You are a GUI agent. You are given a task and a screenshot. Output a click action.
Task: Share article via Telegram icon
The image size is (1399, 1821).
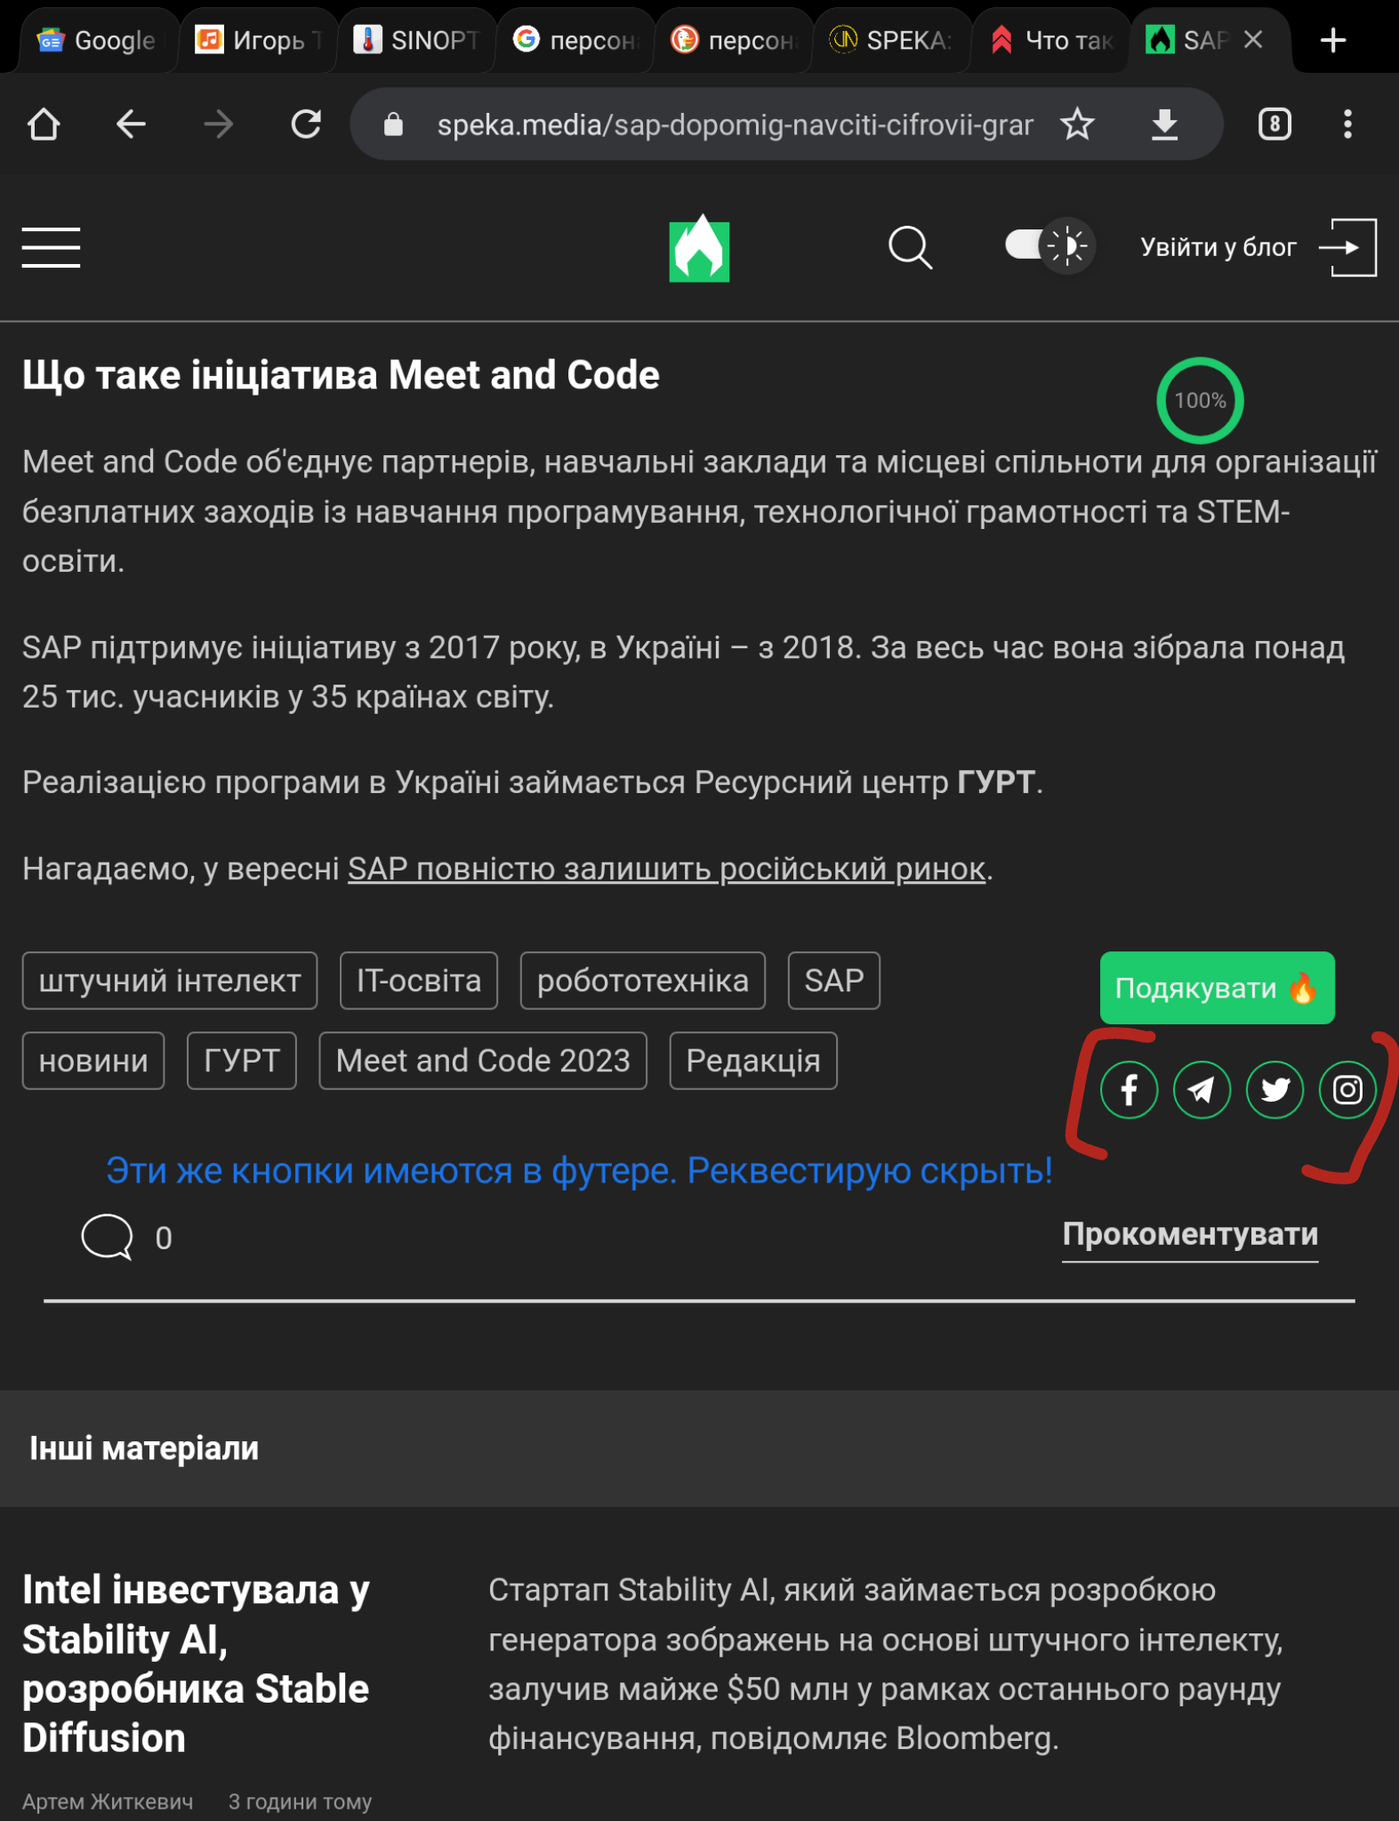pos(1202,1089)
